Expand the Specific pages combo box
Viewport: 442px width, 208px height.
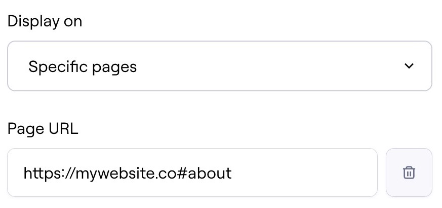[x=219, y=66]
